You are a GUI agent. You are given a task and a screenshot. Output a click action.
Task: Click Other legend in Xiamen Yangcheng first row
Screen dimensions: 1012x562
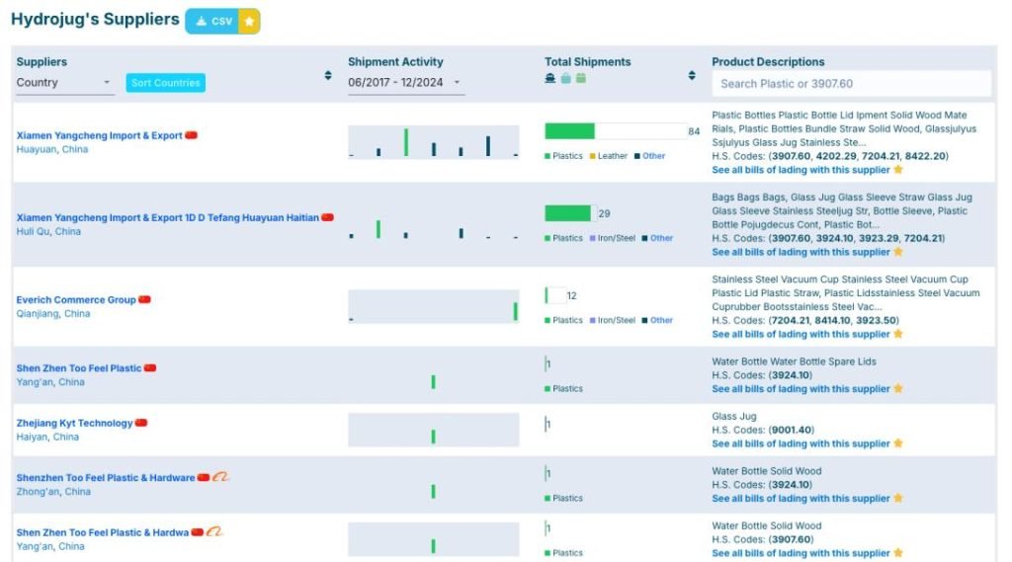click(x=649, y=156)
